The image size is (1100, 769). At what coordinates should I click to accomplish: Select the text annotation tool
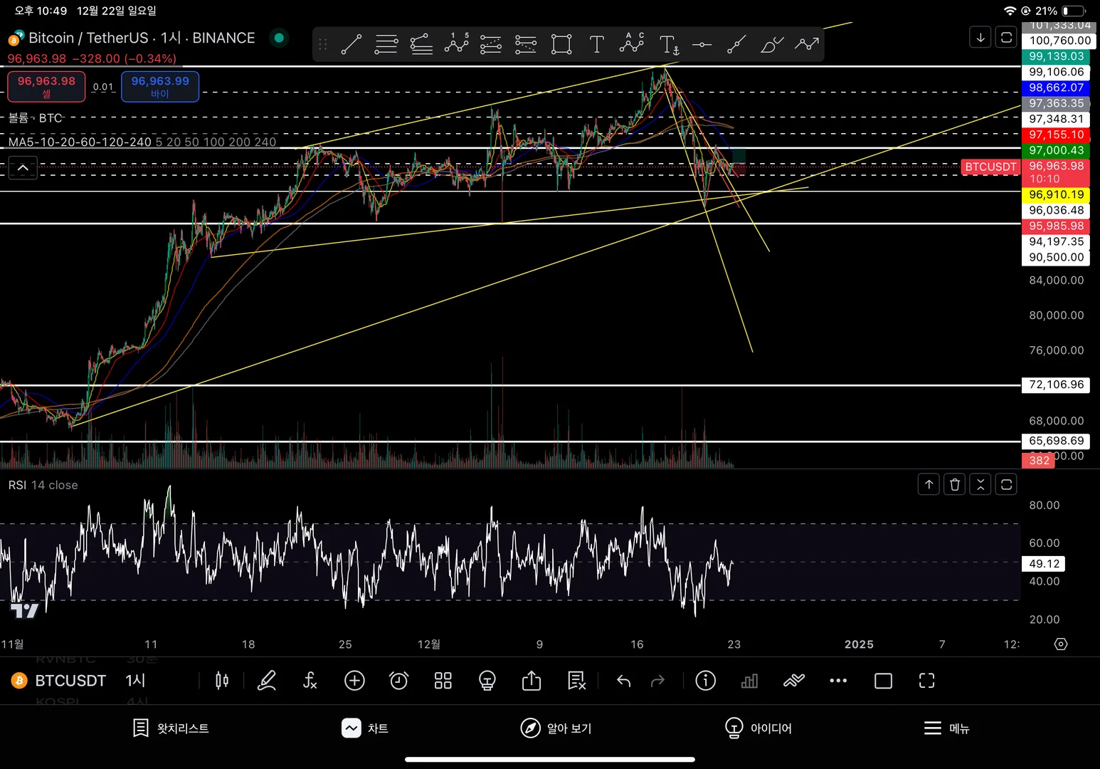(x=597, y=44)
